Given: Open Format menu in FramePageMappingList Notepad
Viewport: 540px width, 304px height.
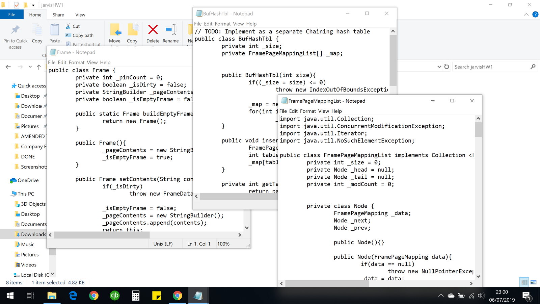Looking at the screenshot, I should coord(308,111).
